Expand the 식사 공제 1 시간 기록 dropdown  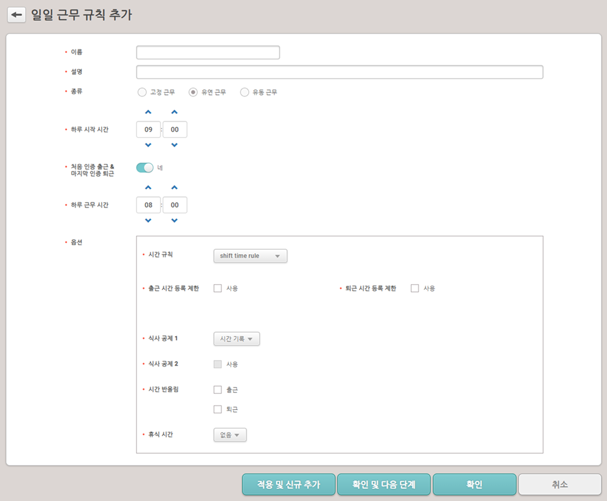pos(237,339)
